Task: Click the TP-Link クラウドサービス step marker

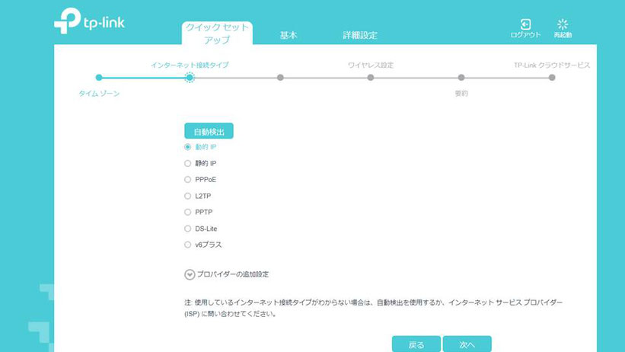Action: coord(552,78)
